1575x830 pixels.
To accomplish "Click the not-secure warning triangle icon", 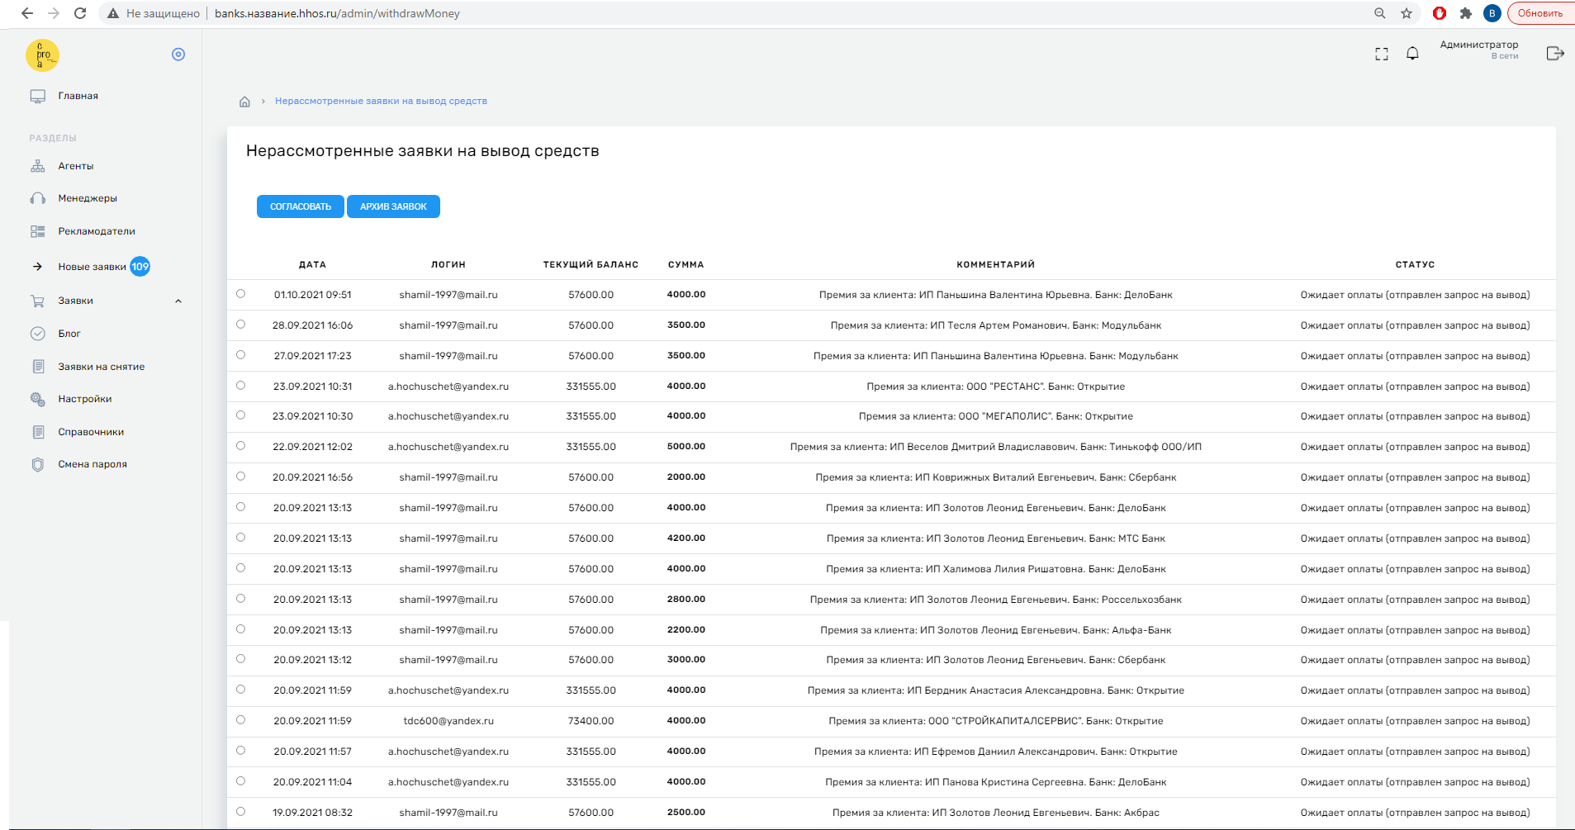I will coord(113,13).
